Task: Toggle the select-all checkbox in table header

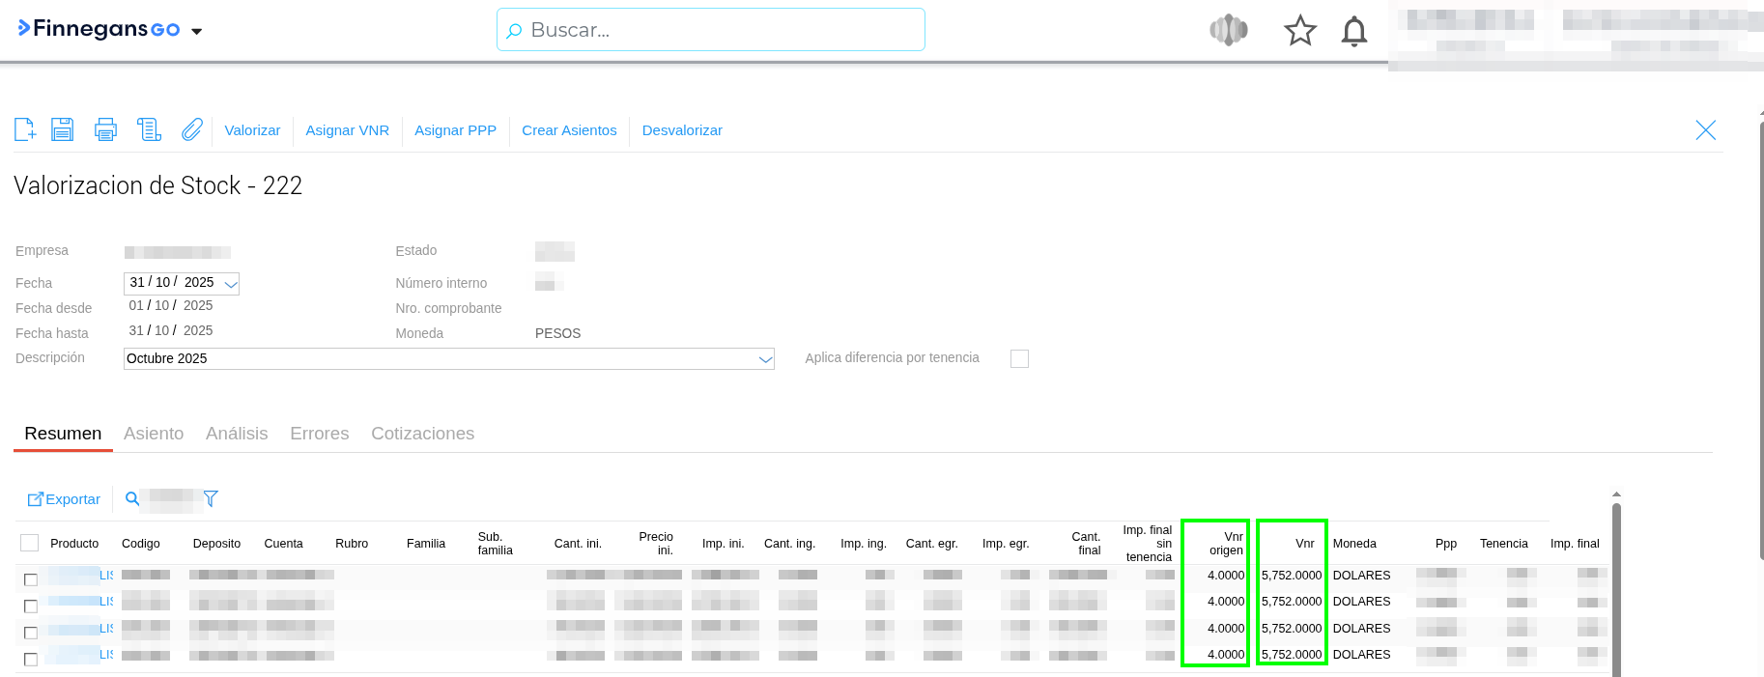Action: [30, 543]
